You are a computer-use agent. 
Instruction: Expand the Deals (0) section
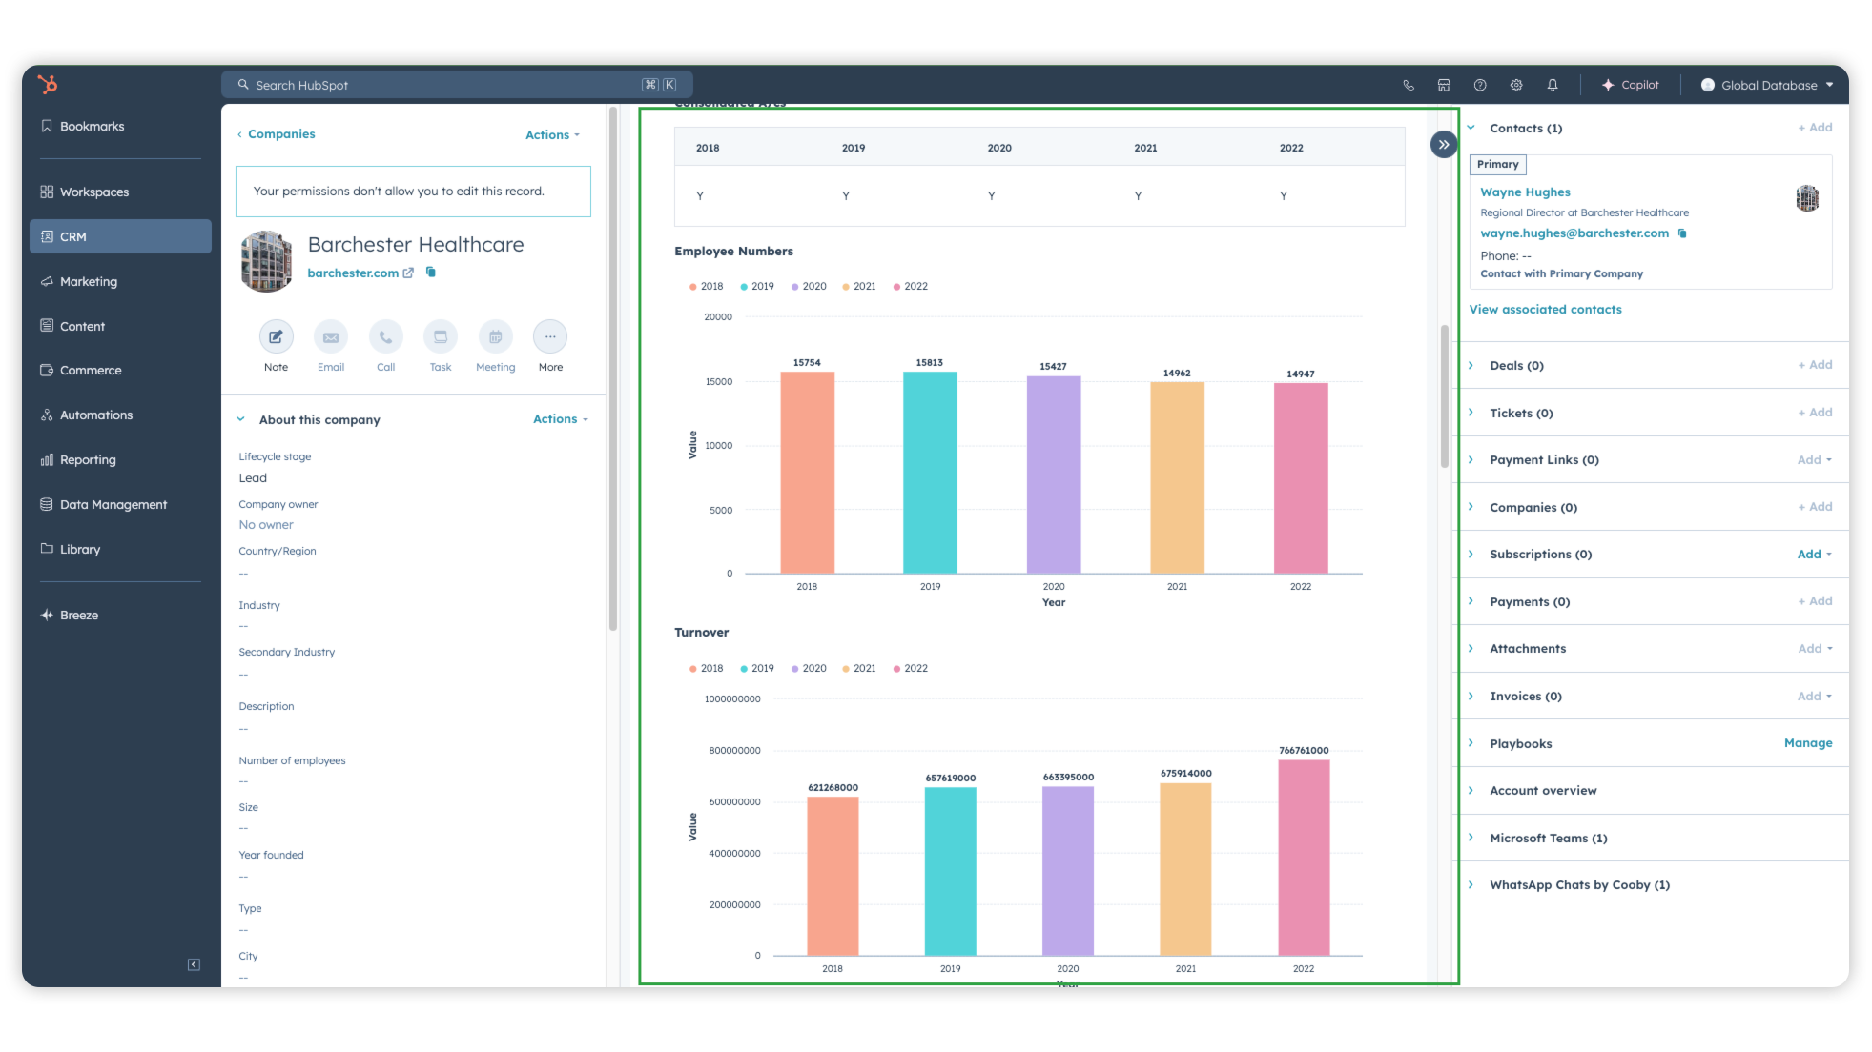(1516, 365)
